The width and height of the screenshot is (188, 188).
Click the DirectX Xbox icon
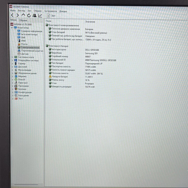[x=16, y=80]
